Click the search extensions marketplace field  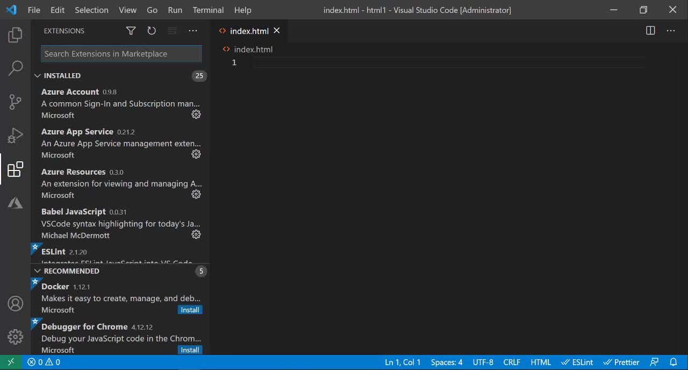pos(121,54)
